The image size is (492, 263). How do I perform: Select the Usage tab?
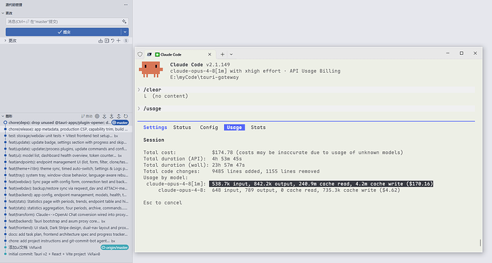(235, 128)
